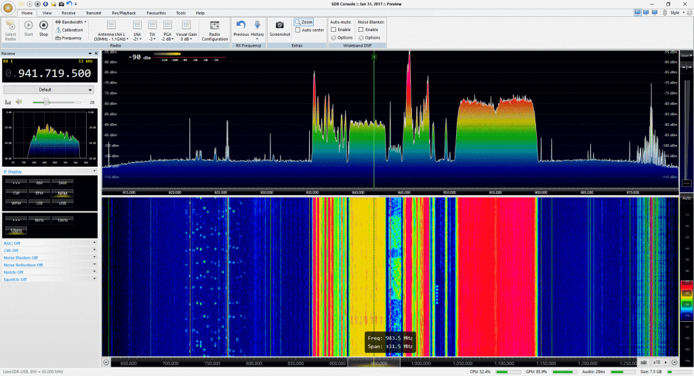
Task: Open Radio Configuration
Action: click(214, 28)
